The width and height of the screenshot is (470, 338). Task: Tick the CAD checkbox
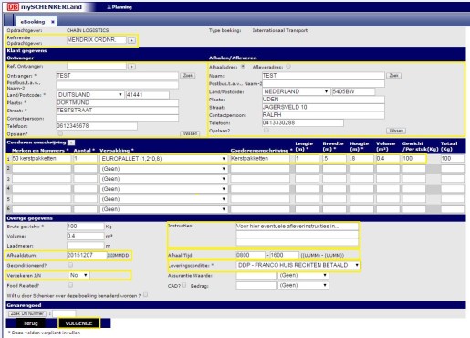point(184,285)
